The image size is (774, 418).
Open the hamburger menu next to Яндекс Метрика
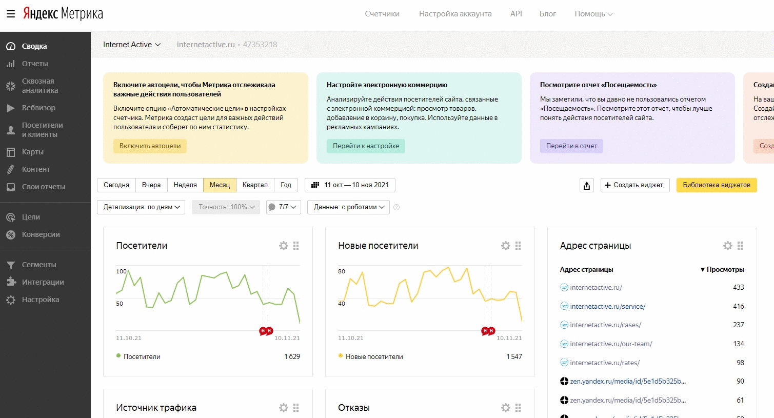click(x=11, y=14)
